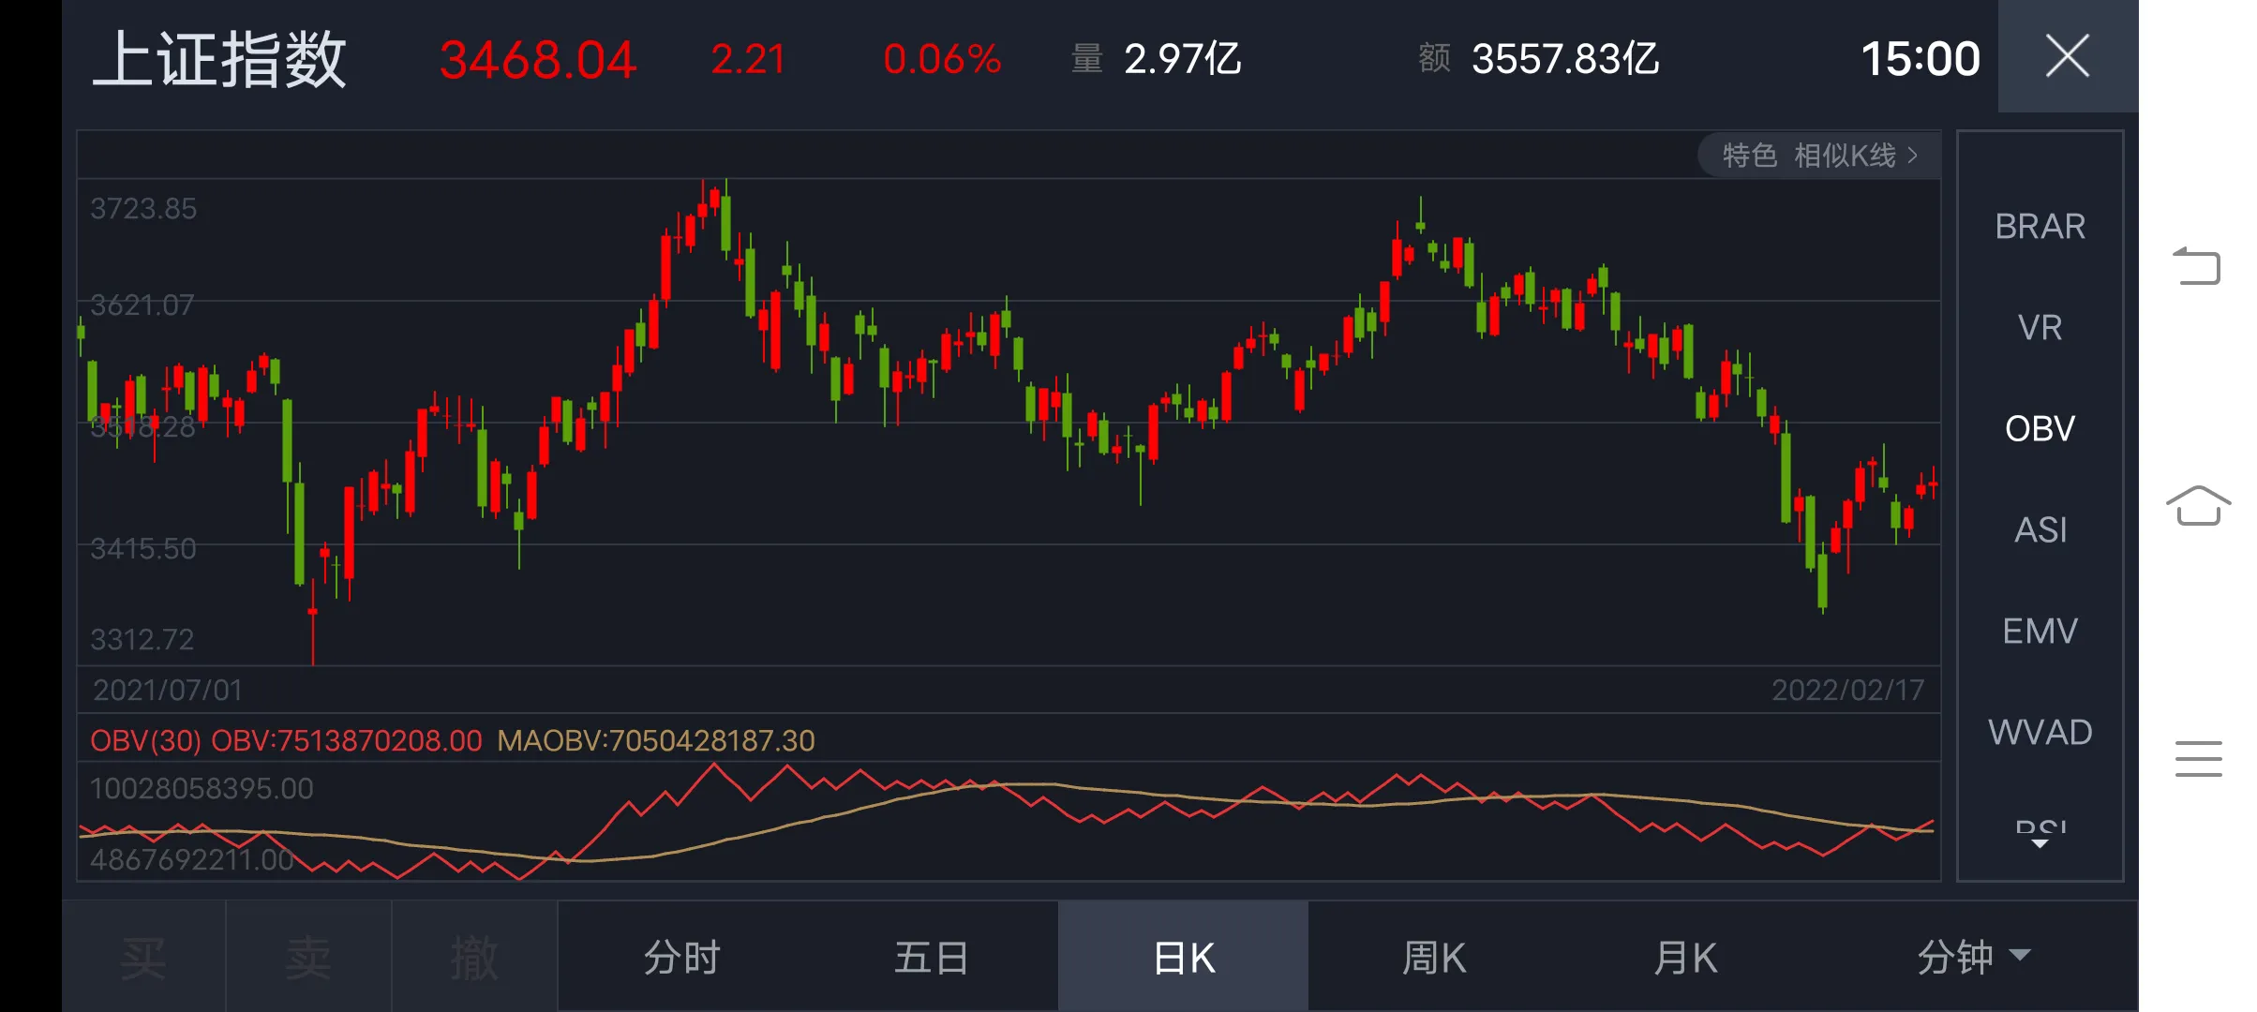Select the BRAR indicator
2257x1012 pixels.
[2040, 227]
